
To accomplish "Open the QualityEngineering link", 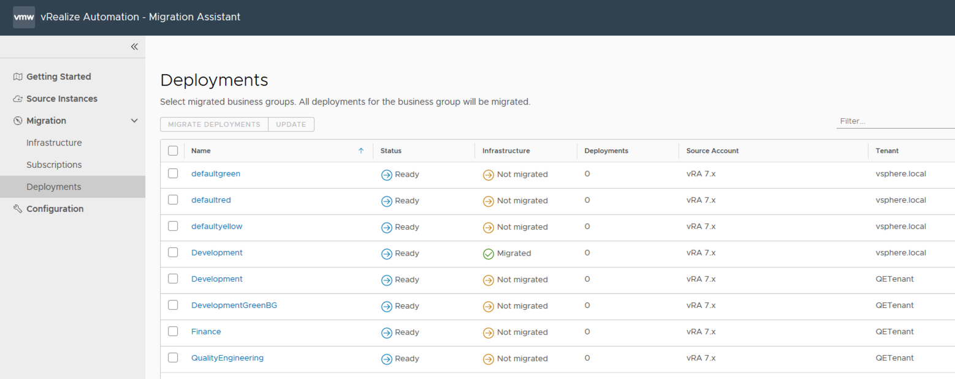I will (227, 358).
